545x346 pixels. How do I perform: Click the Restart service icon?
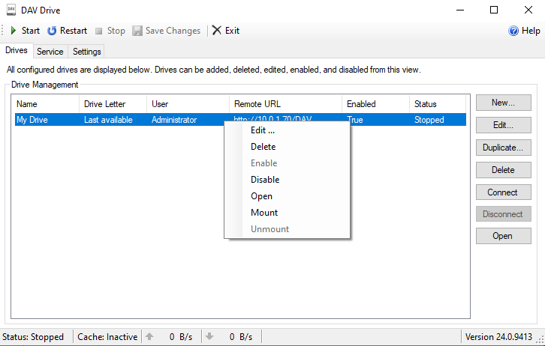pyautogui.click(x=52, y=31)
